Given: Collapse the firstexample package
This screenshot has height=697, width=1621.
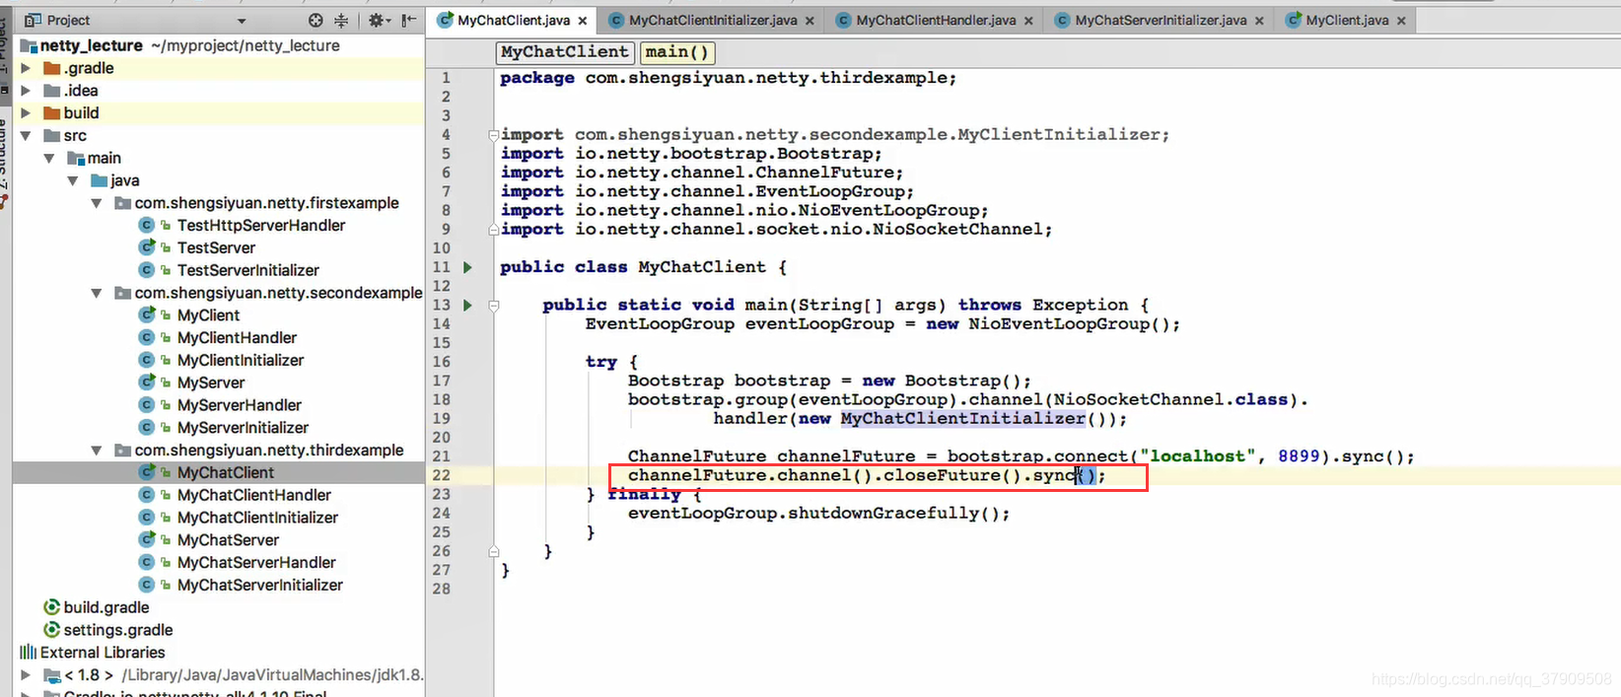Looking at the screenshot, I should (97, 203).
